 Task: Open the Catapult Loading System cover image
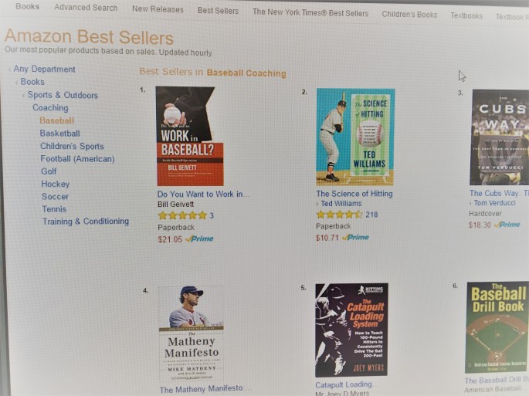[x=351, y=330]
